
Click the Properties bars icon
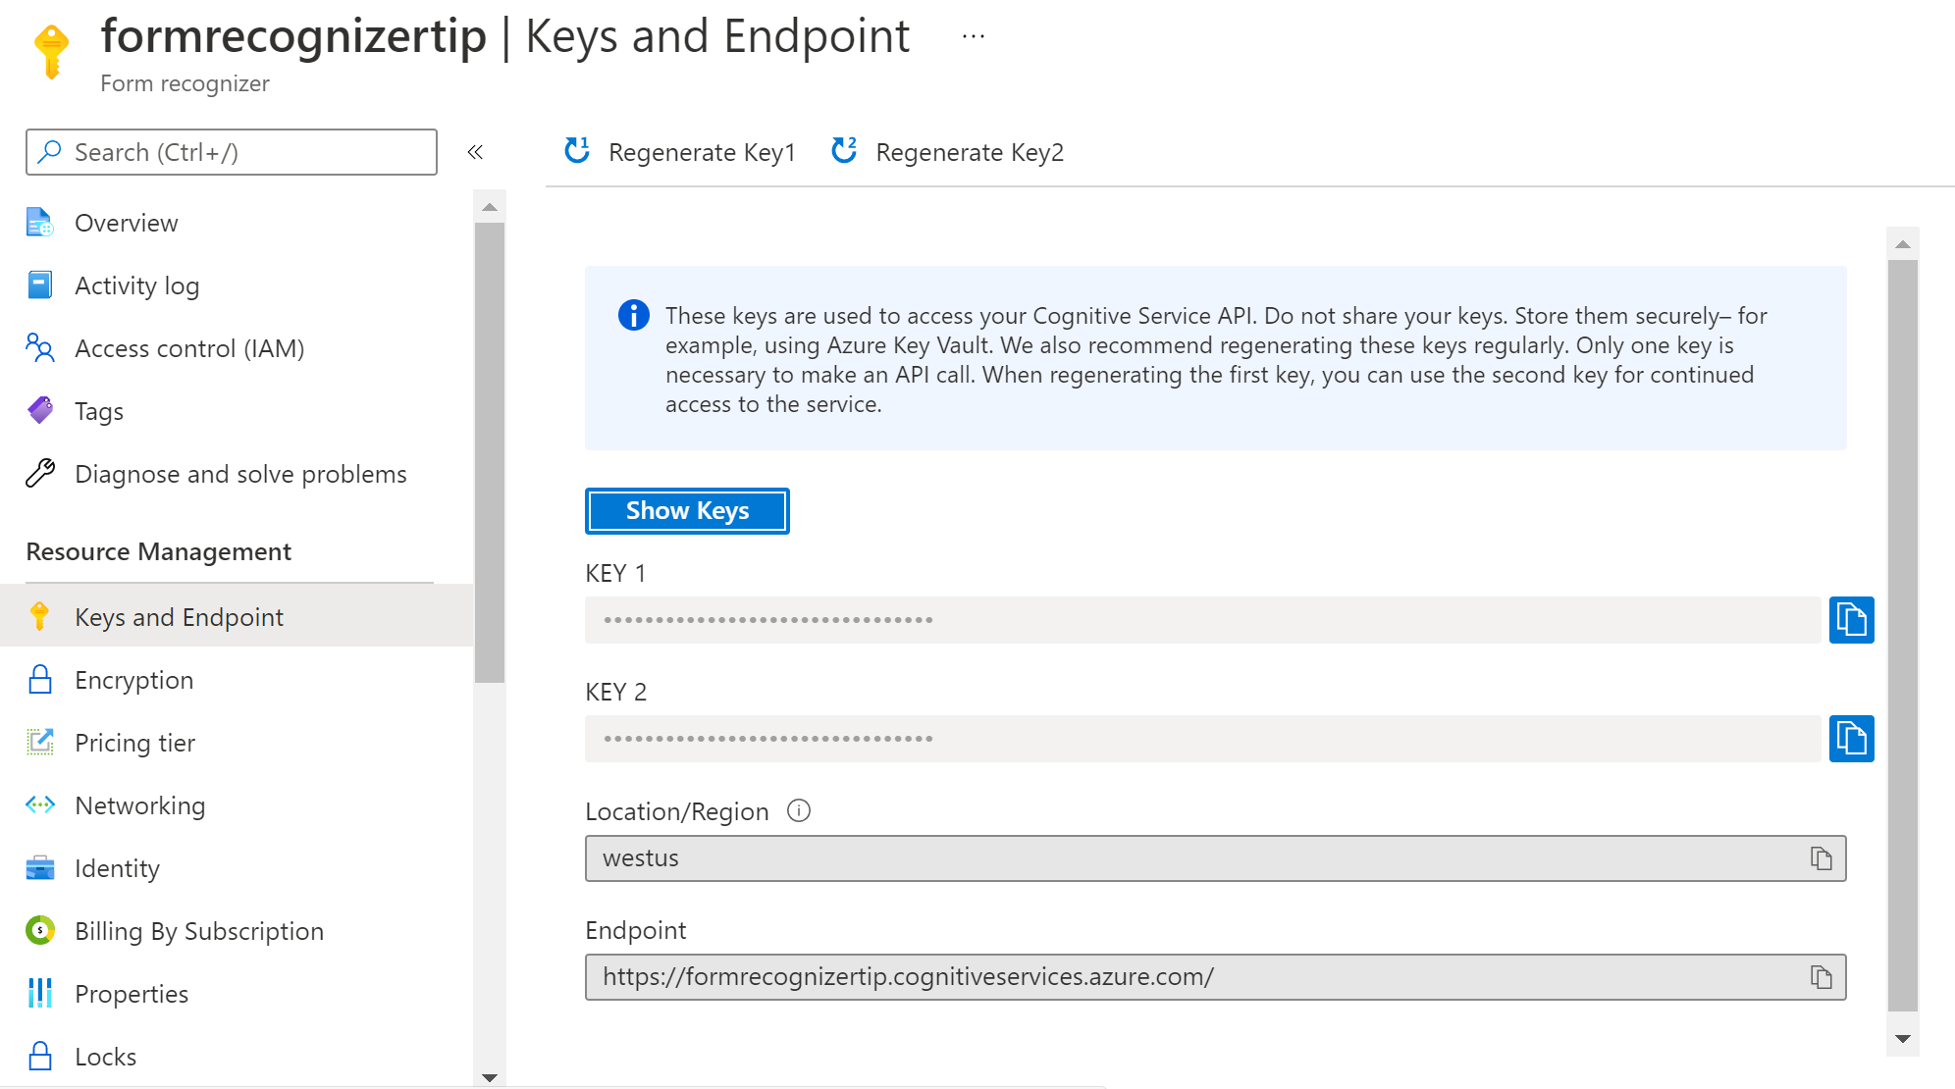click(x=40, y=994)
